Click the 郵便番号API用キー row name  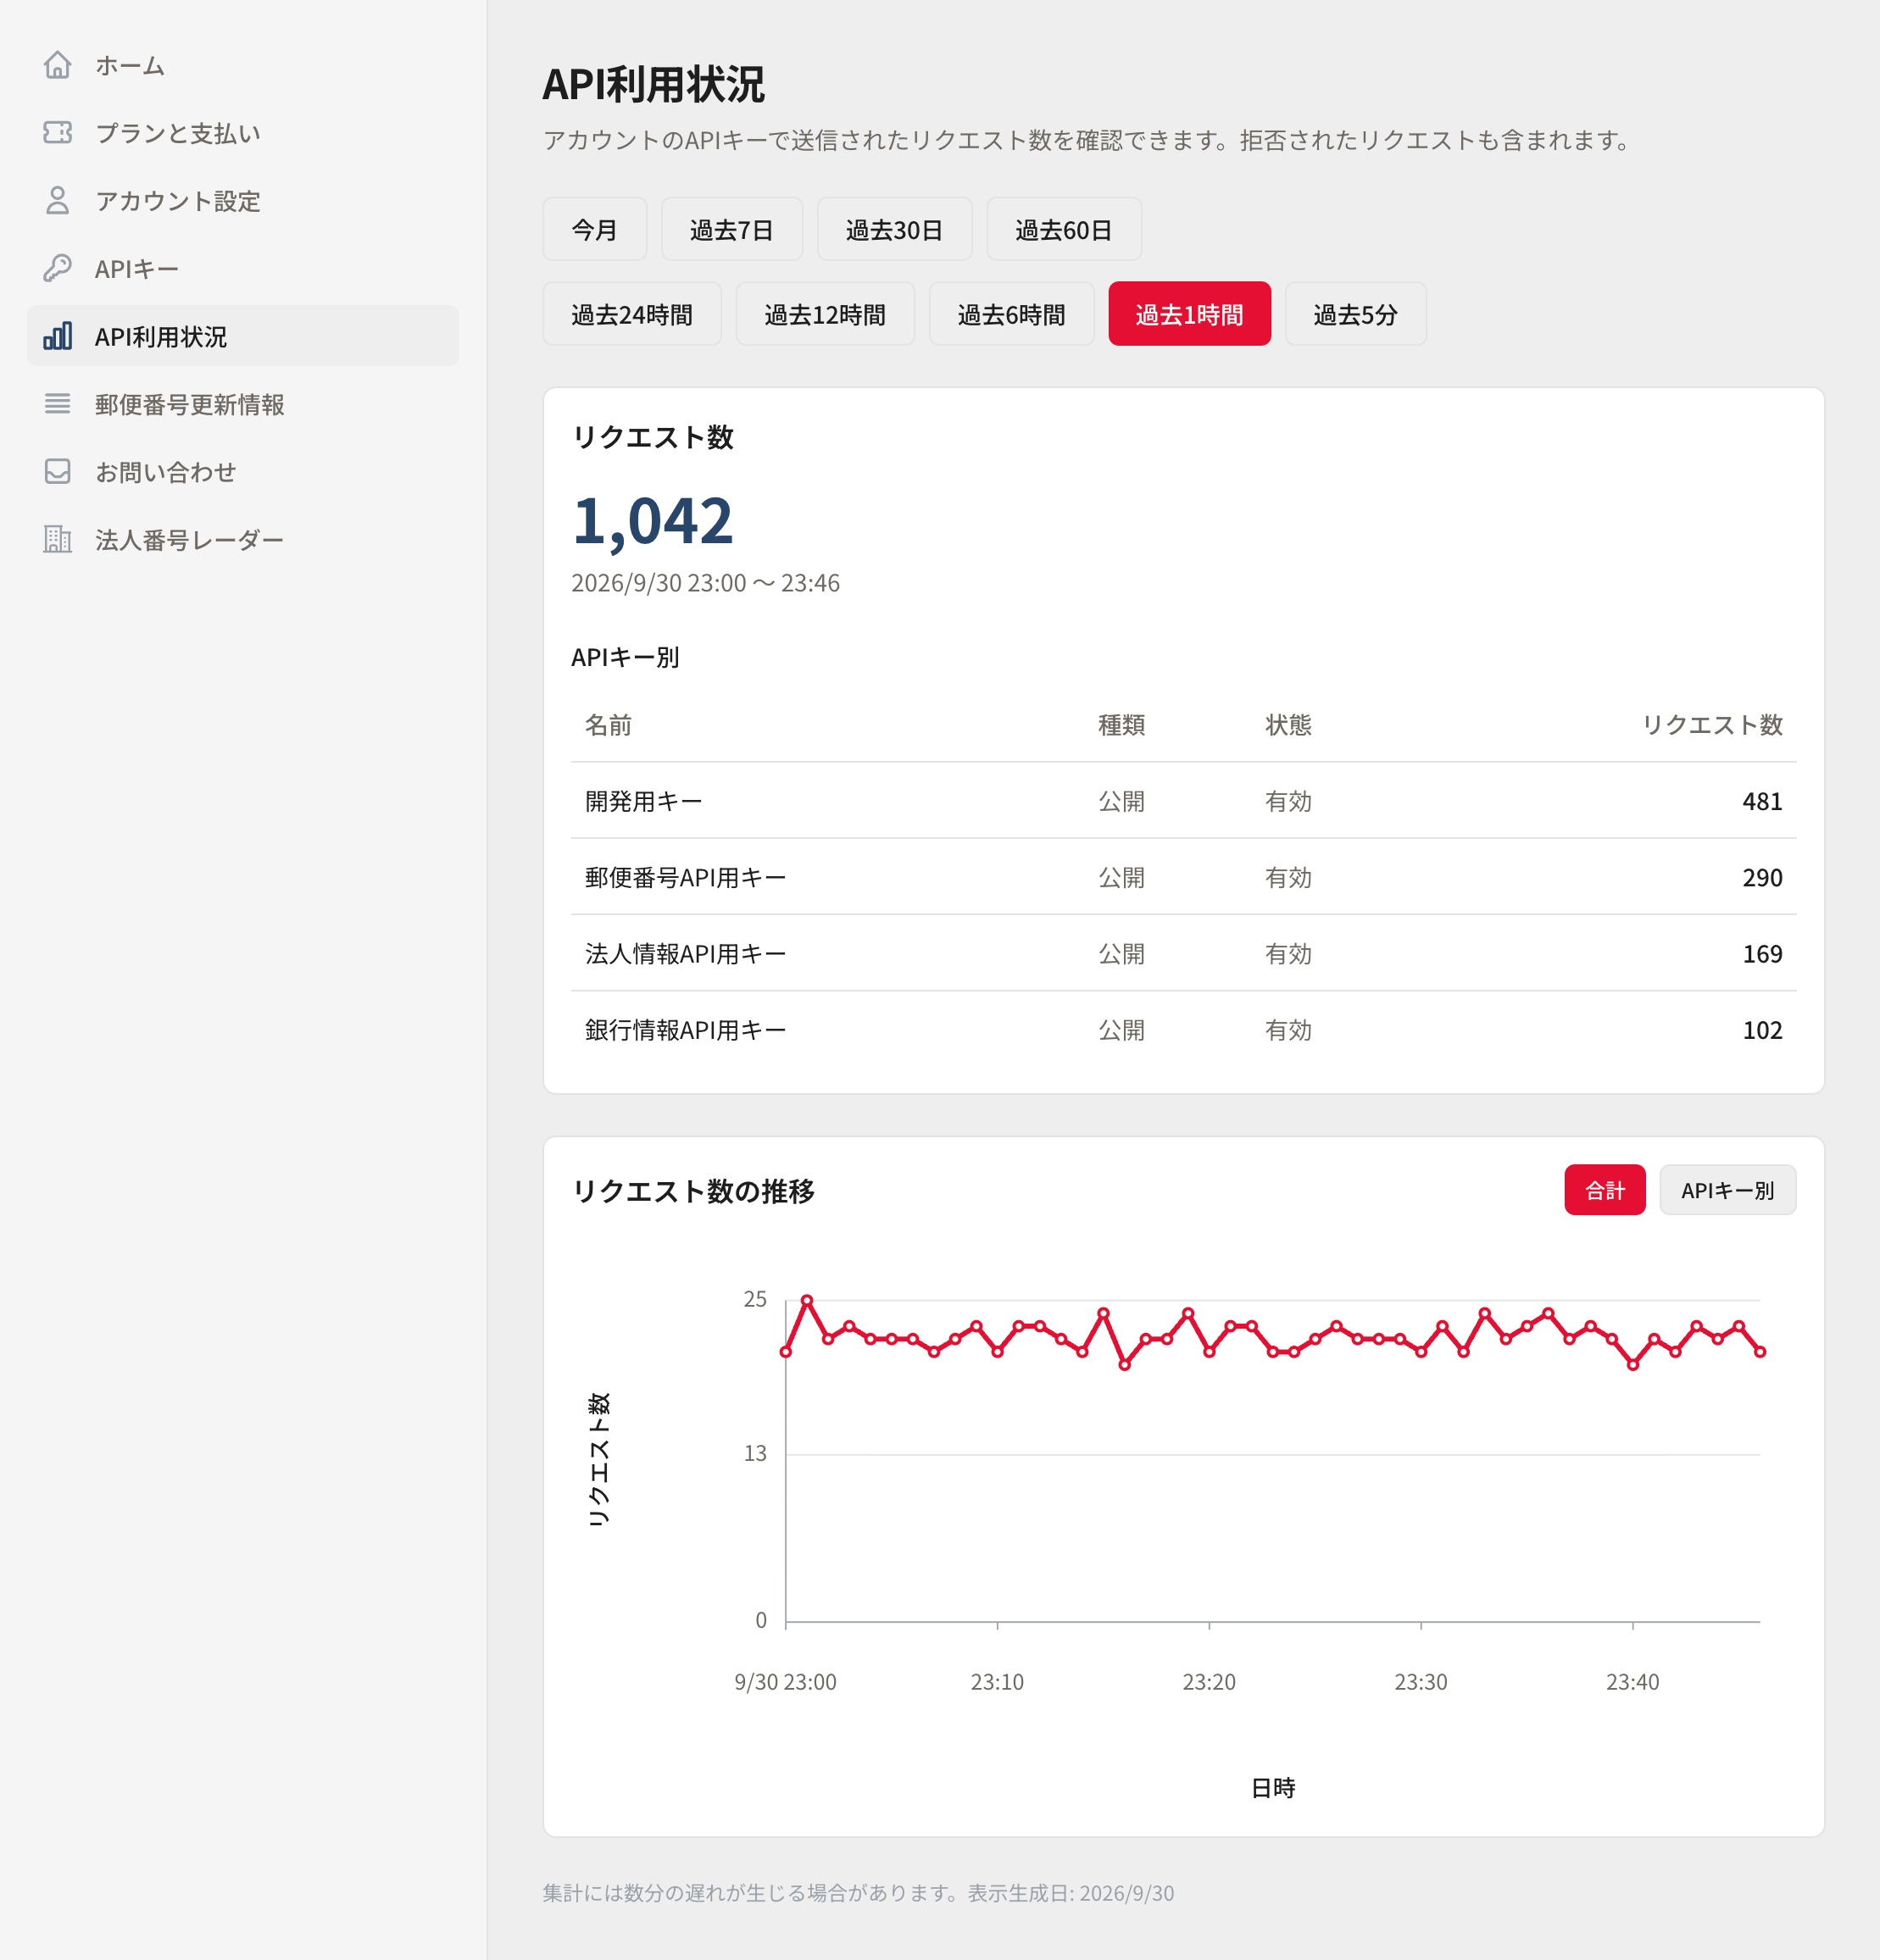coord(686,877)
